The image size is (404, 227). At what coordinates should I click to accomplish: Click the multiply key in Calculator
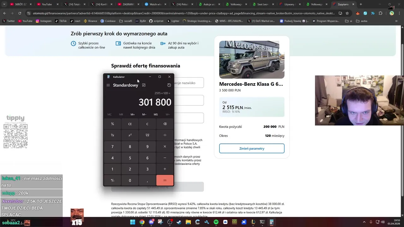tap(165, 147)
